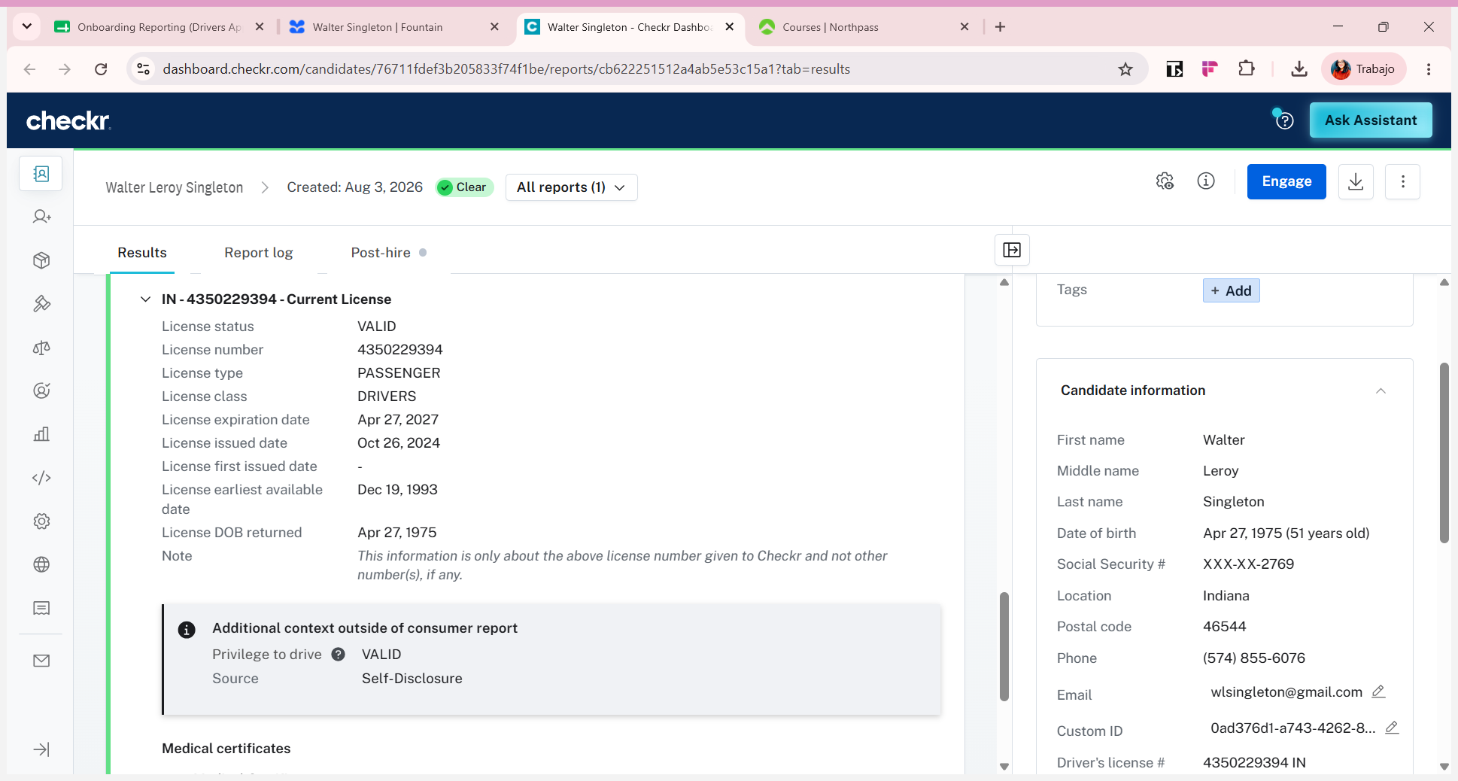Open the packages cube icon in sidebar
The width and height of the screenshot is (1458, 781).
point(41,260)
